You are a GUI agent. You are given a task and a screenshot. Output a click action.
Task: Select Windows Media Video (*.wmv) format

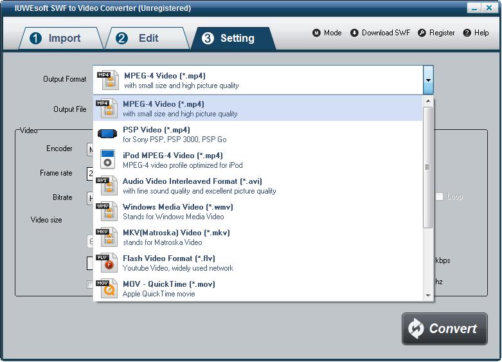coord(258,211)
